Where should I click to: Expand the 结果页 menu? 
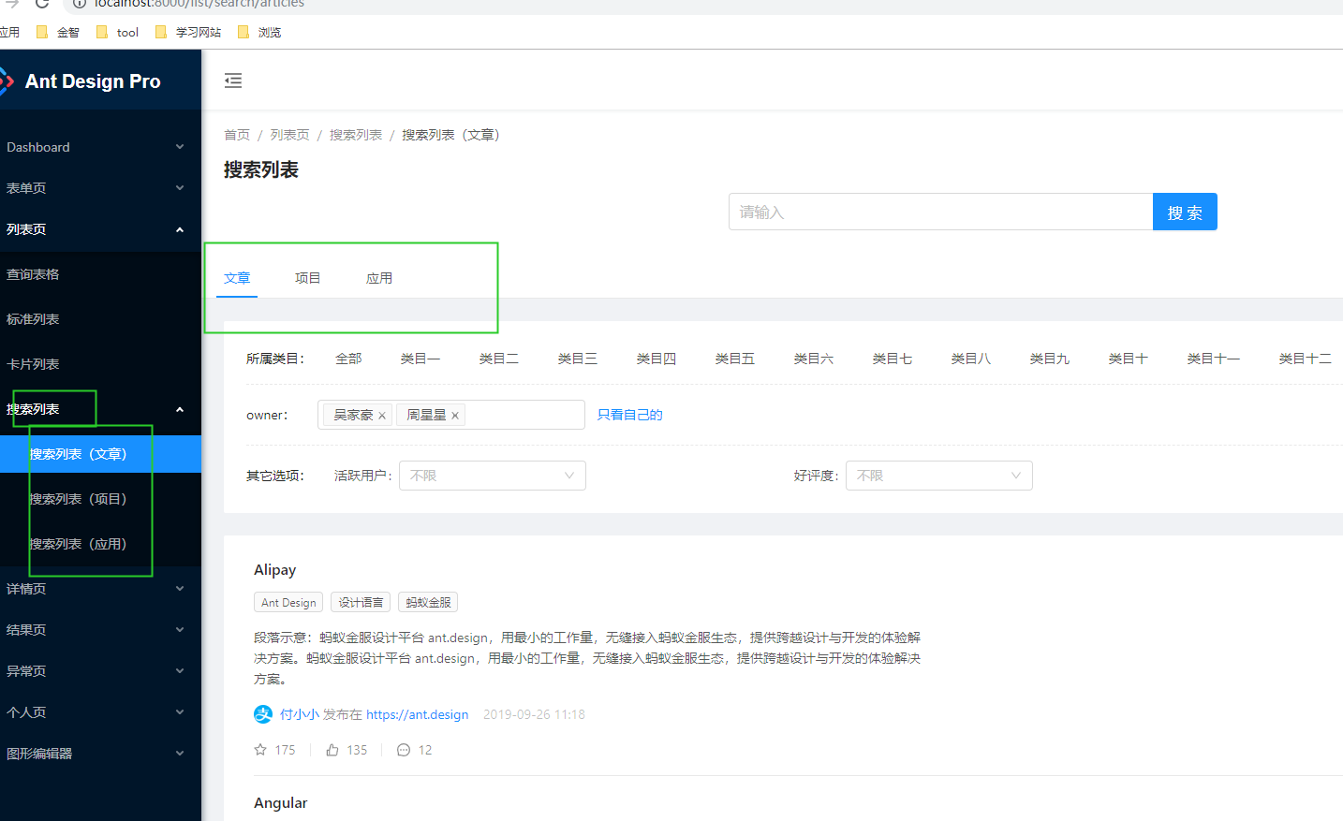100,630
